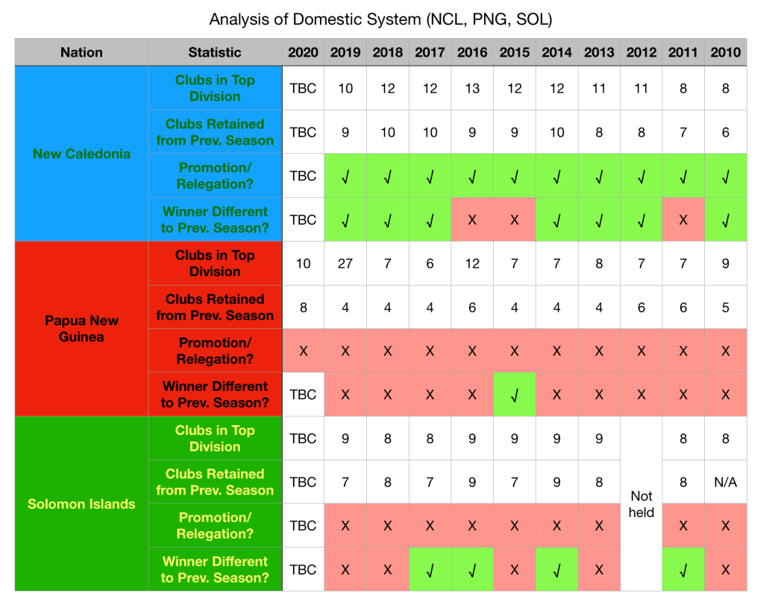Click Solomon Islands' green checkmark under 2014
Screen dimensions: 763x605
click(x=556, y=569)
